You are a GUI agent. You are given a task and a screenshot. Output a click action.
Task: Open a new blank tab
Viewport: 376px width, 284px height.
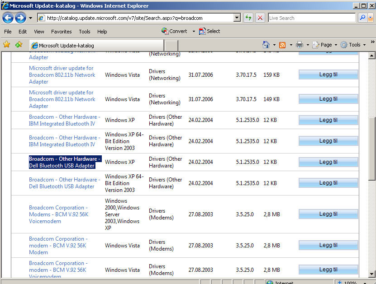[x=171, y=46]
